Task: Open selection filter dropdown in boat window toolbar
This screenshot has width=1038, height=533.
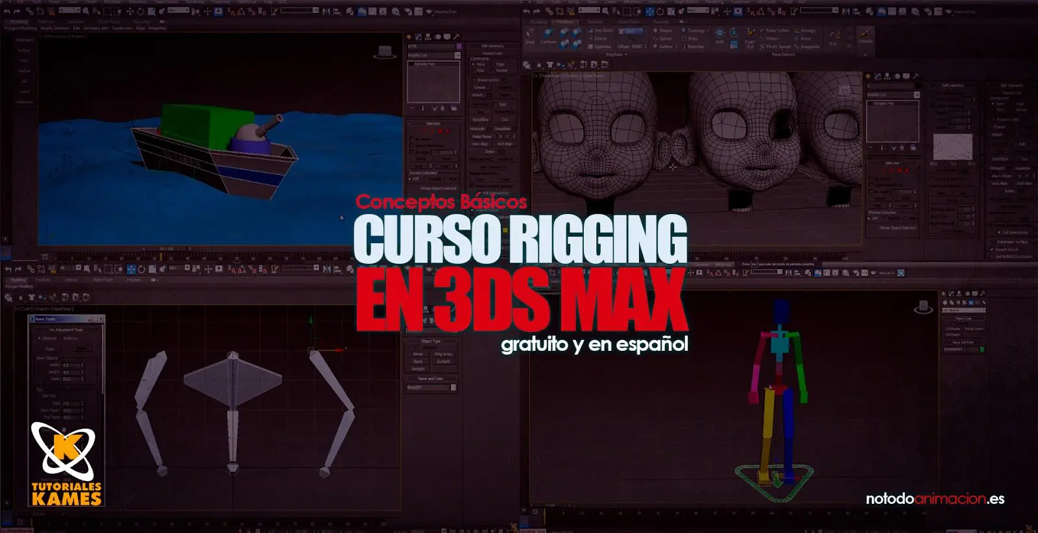Action: point(69,10)
